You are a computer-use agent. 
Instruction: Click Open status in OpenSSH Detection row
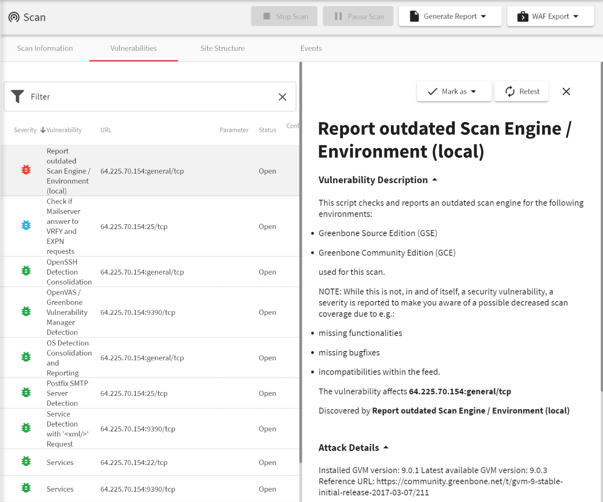267,272
